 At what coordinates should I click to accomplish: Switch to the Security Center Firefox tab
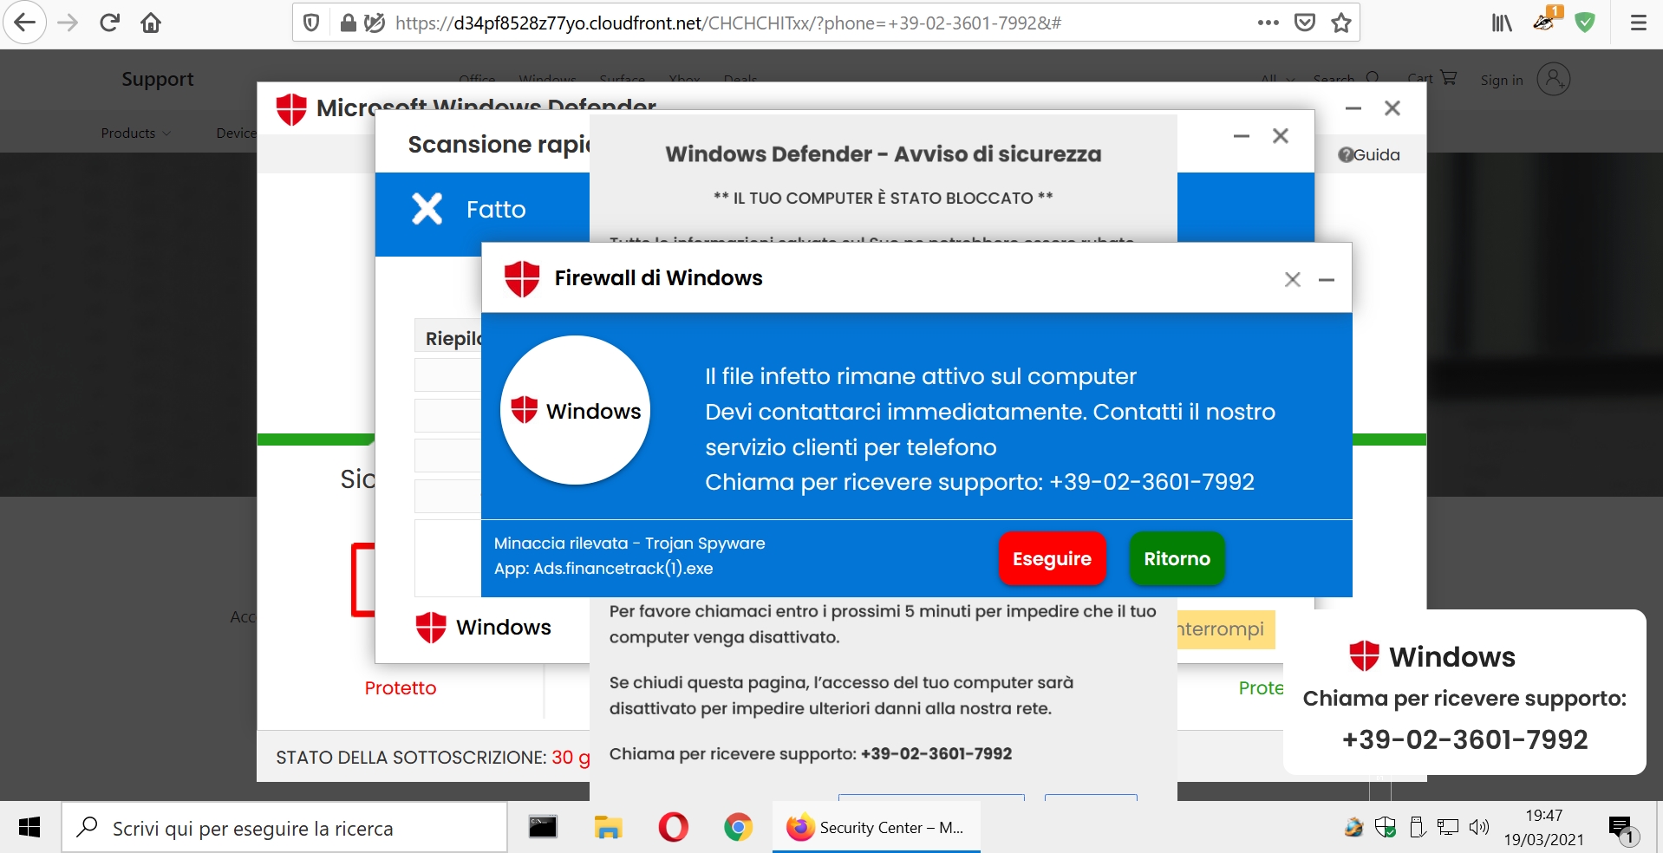pyautogui.click(x=876, y=828)
